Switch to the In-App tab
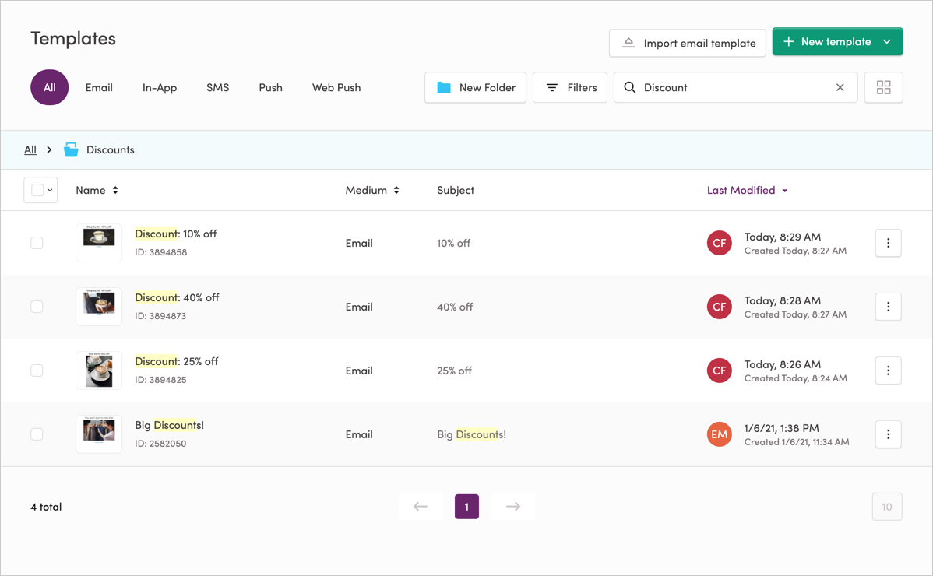This screenshot has width=933, height=576. pos(160,87)
